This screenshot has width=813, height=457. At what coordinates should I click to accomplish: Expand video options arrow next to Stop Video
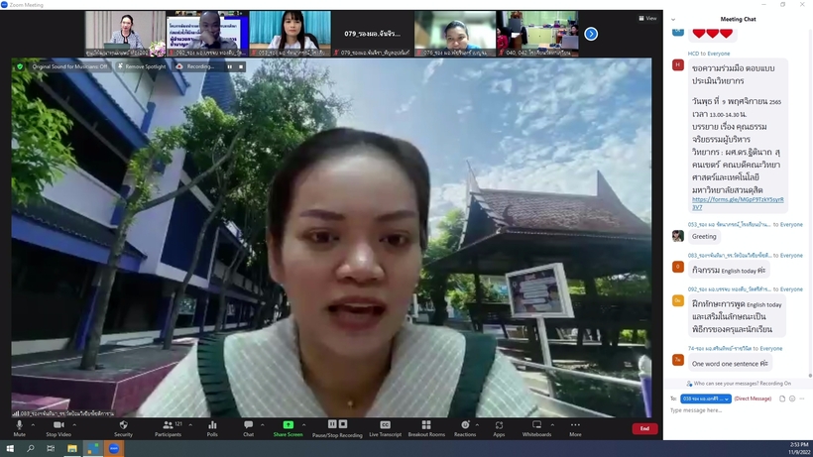click(x=74, y=425)
